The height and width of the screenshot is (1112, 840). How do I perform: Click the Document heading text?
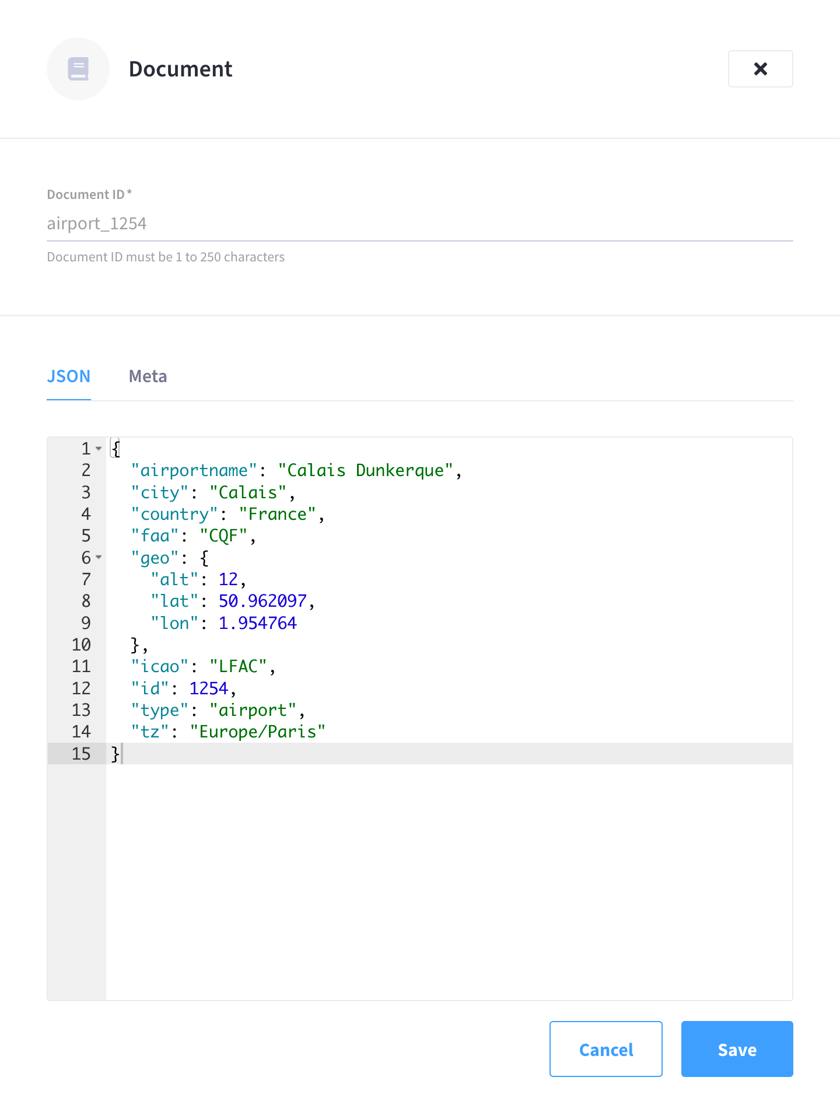(x=180, y=69)
